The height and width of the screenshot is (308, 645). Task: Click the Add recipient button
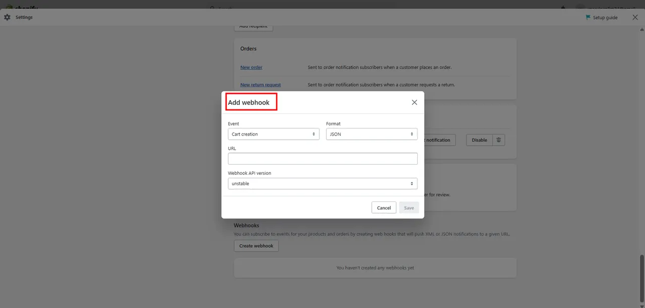pos(253,27)
